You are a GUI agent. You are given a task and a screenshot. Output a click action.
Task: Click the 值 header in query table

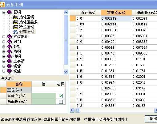pyautogui.click(x=44, y=84)
